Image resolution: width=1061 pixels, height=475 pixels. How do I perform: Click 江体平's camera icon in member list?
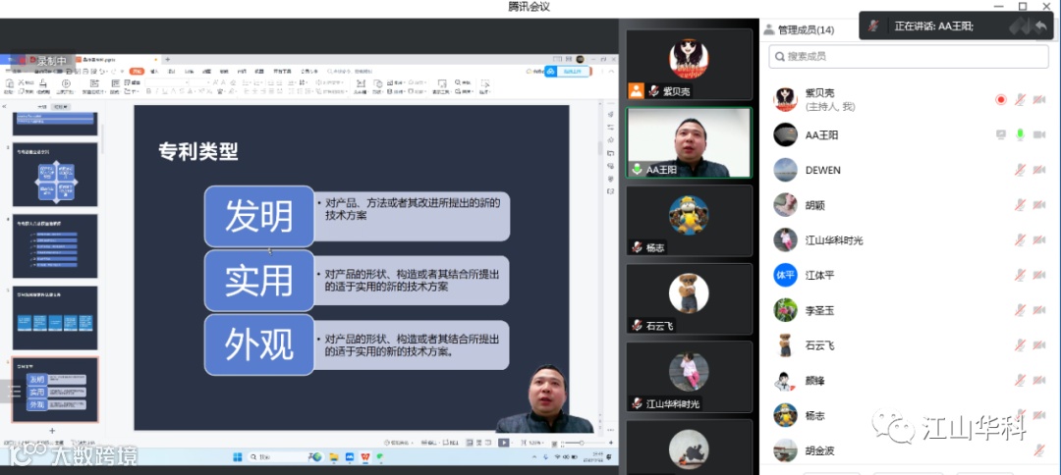[x=1039, y=275]
